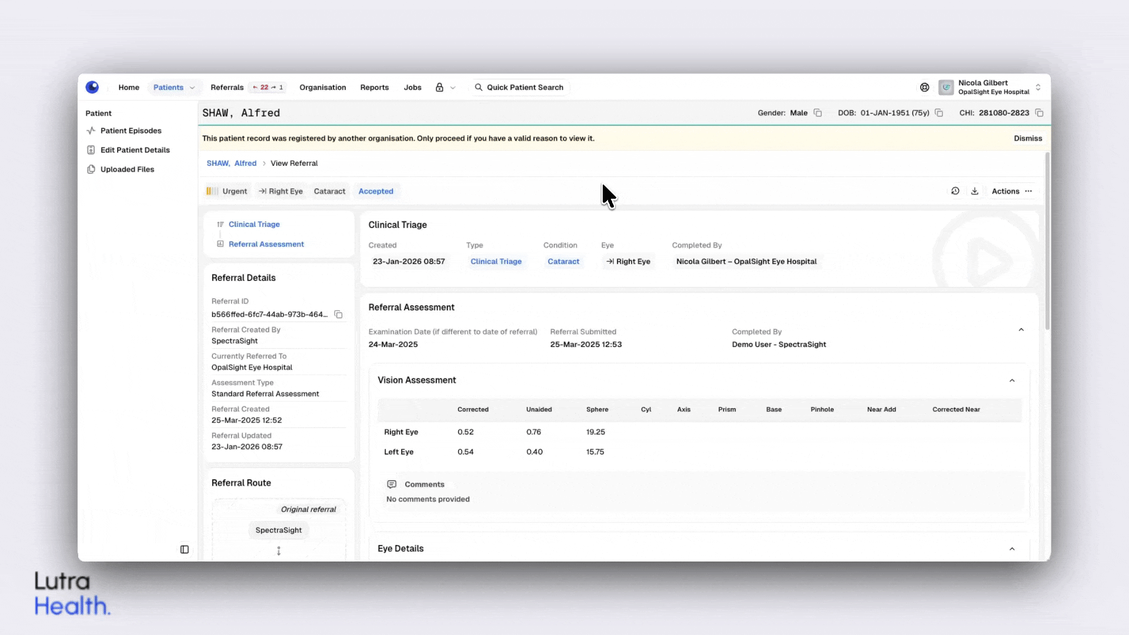Open the Jobs menu item
This screenshot has width=1129, height=635.
(413, 88)
